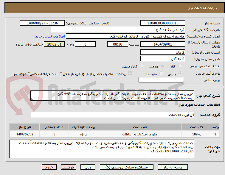Click the remaining time field 20:02:31
Screen dimensions: 225x175
tap(54, 44)
